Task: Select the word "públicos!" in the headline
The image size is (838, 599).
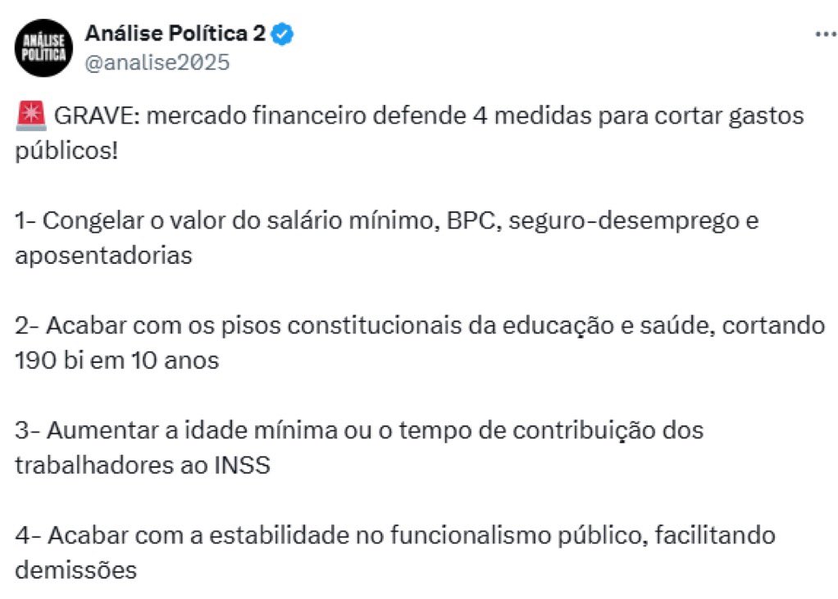Action: point(66,151)
